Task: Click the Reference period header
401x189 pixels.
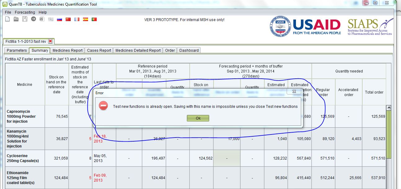Action: [x=153, y=71]
